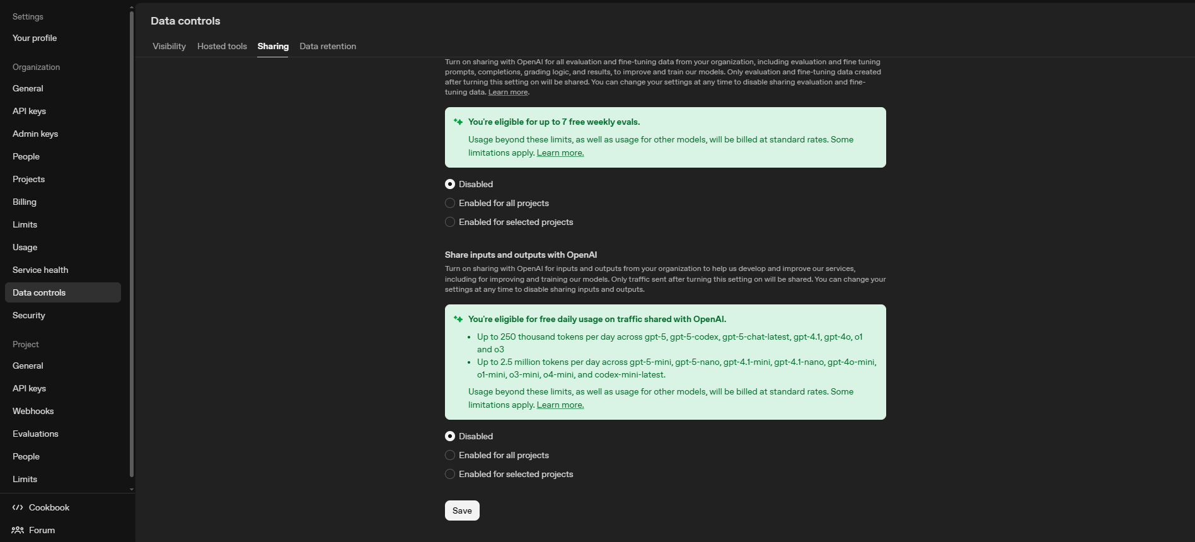
Task: Go to Organization API keys settings
Action: pyautogui.click(x=28, y=111)
